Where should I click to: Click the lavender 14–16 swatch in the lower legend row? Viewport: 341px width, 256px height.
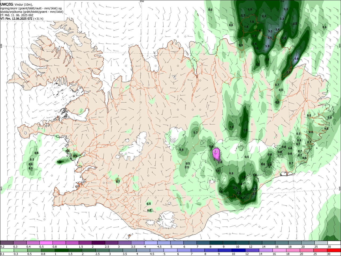(x=266, y=250)
